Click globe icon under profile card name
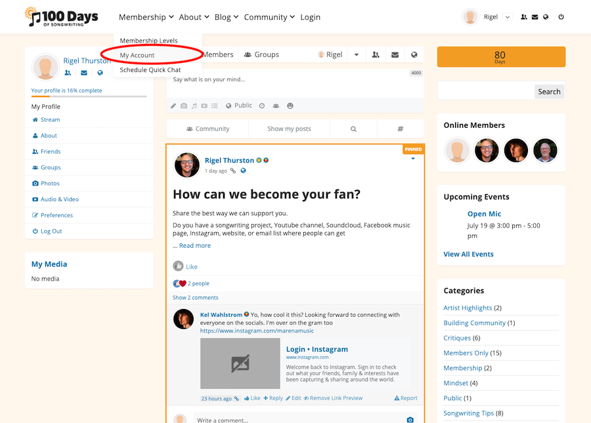Viewport: 591px width, 423px height. [x=100, y=73]
